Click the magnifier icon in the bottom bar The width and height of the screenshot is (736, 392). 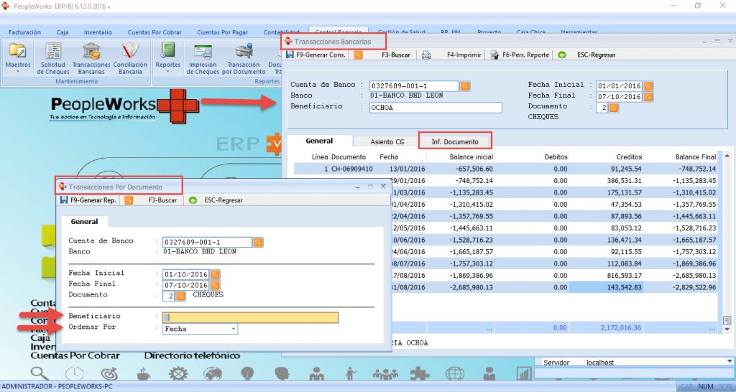coord(40,373)
